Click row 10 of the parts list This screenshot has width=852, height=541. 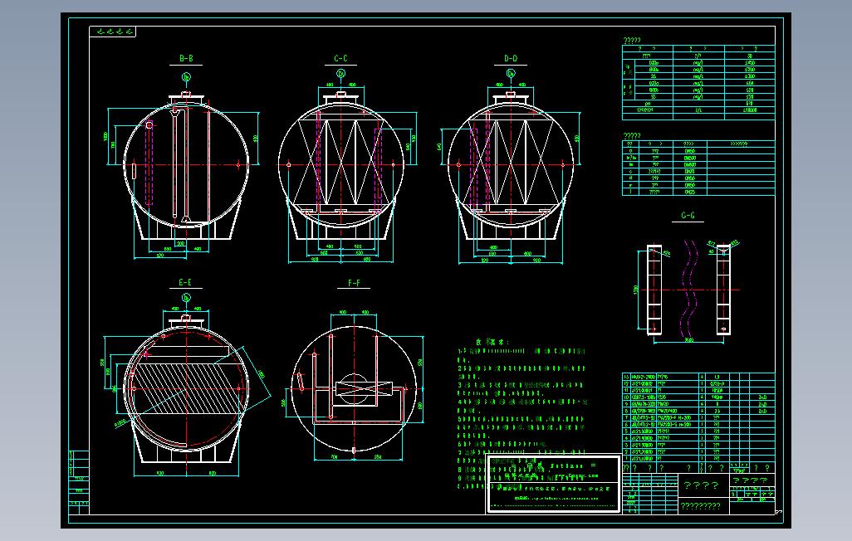click(698, 397)
